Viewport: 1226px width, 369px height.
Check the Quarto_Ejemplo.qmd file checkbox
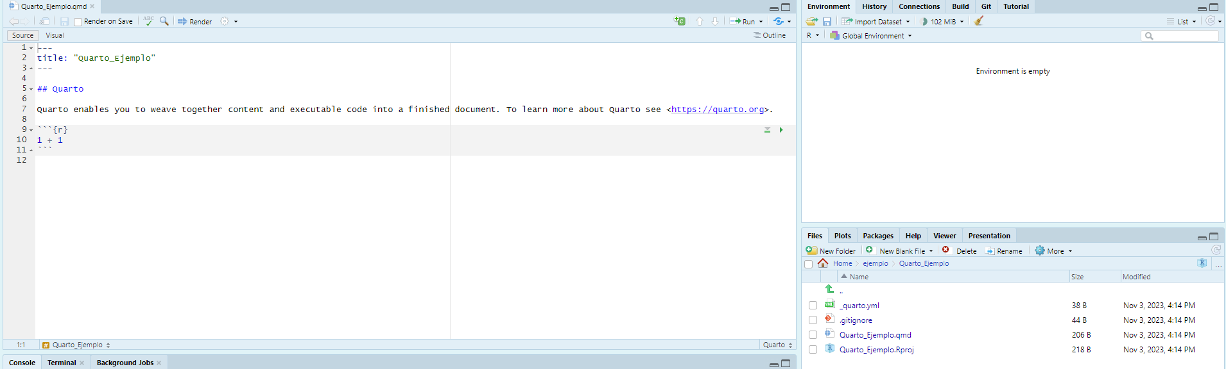(813, 335)
